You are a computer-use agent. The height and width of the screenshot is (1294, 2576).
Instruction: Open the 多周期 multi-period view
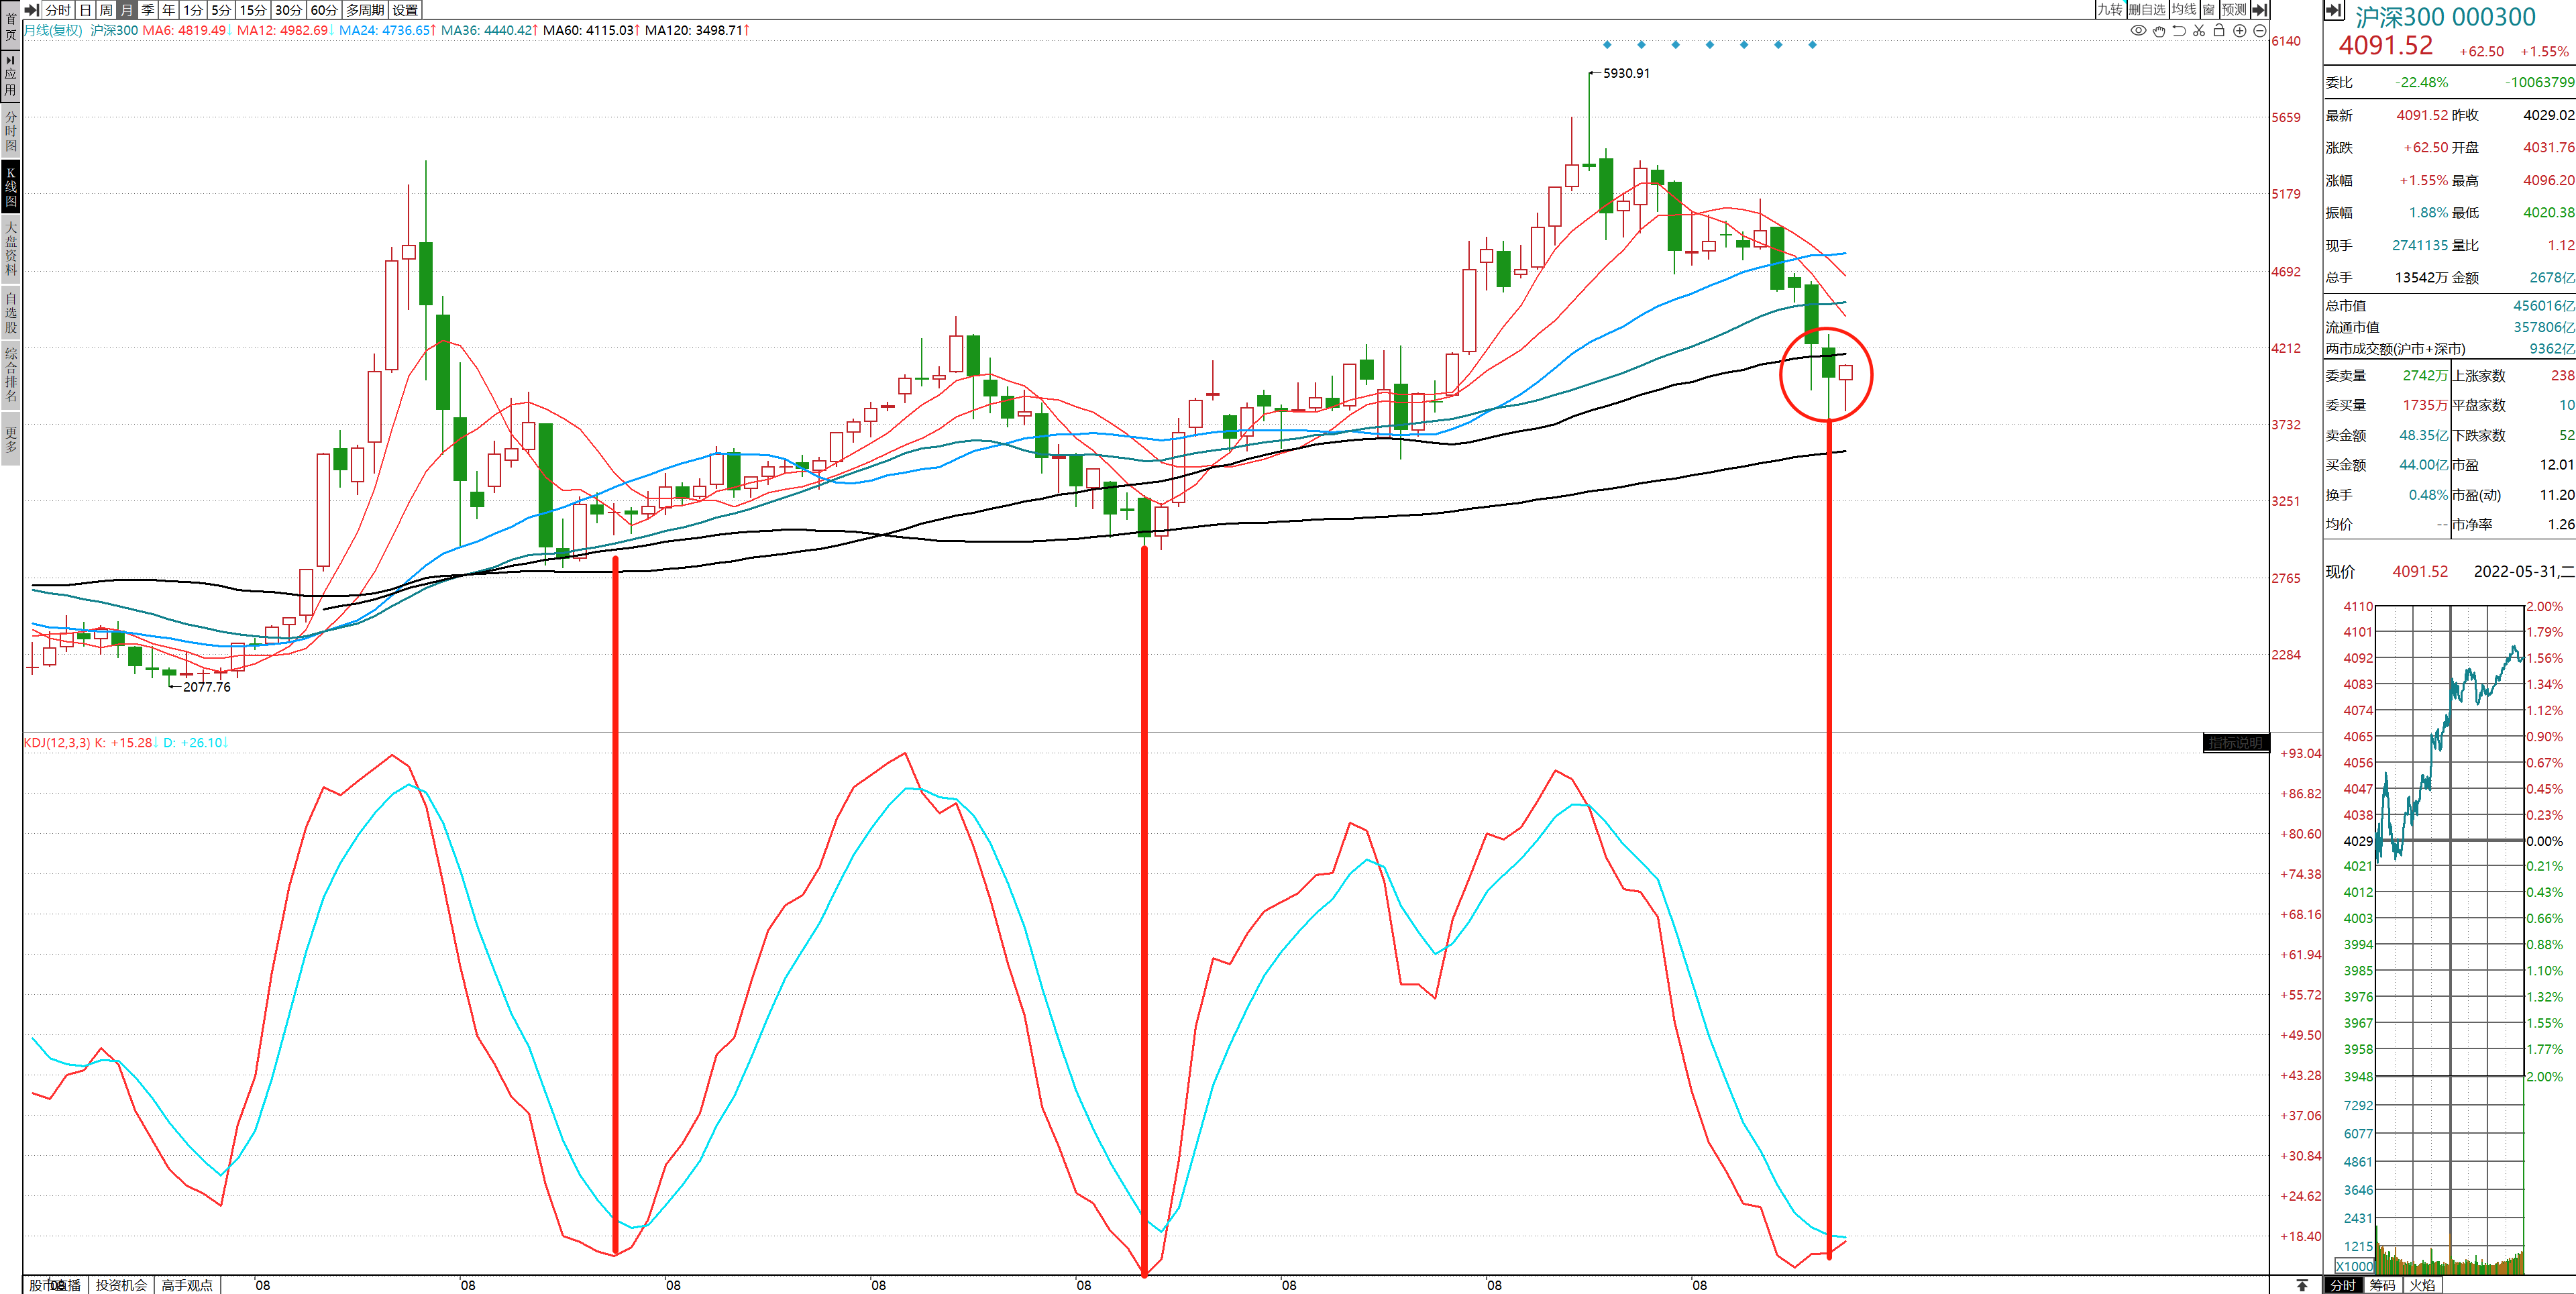click(365, 10)
